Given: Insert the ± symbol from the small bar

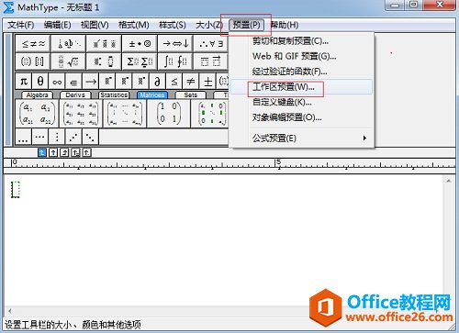Looking at the screenshot, I should (x=207, y=82).
